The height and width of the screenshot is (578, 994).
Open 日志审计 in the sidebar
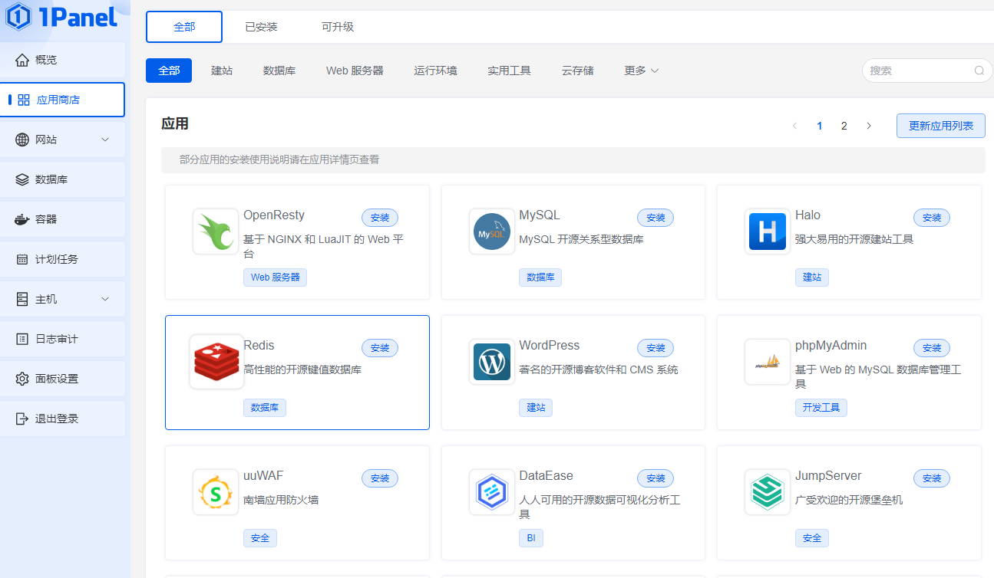(63, 339)
